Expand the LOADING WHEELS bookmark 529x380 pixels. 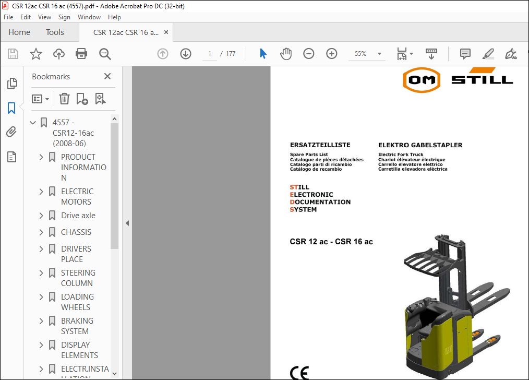41,296
